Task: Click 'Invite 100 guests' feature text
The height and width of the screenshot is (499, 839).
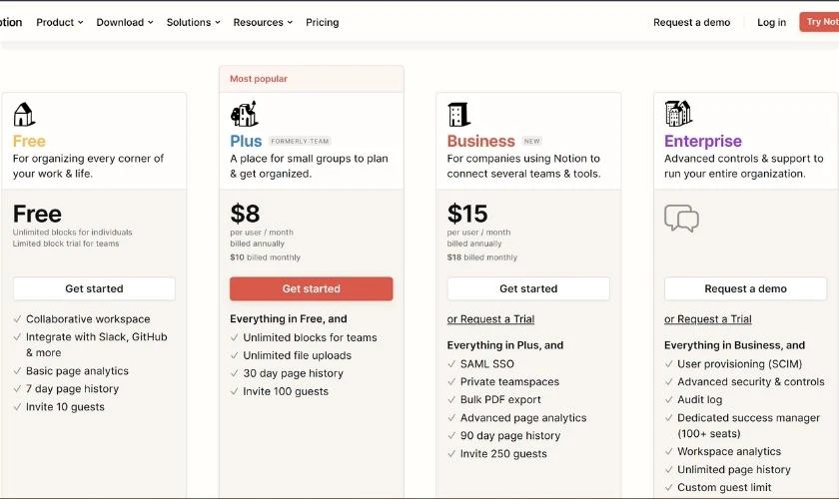Action: (286, 391)
